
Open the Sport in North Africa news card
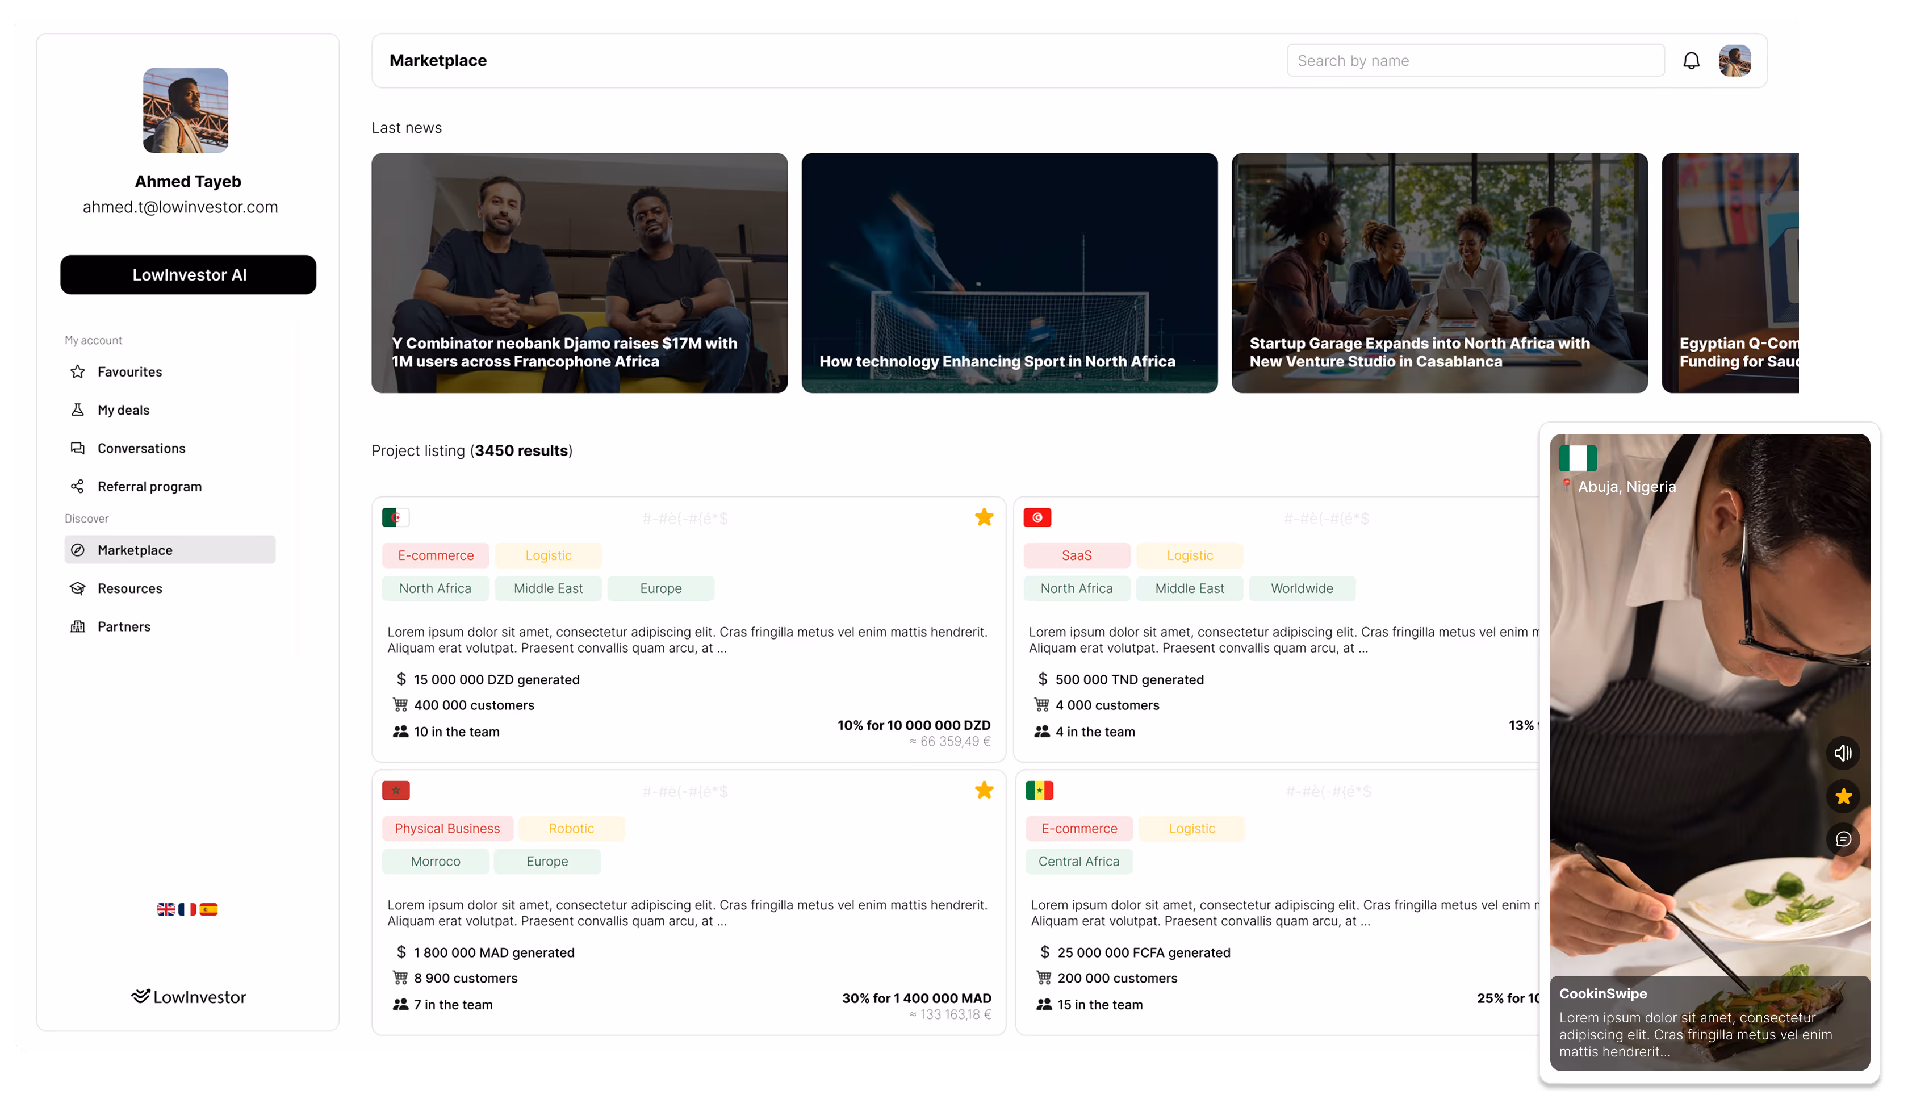pos(1009,273)
